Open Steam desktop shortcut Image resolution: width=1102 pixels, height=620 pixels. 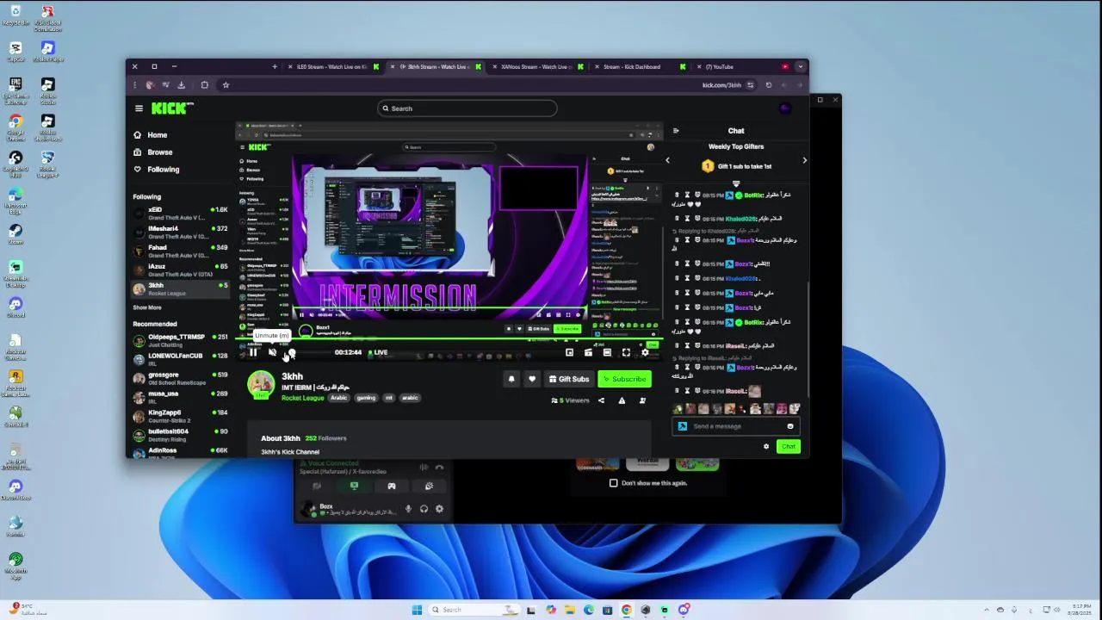[15, 233]
